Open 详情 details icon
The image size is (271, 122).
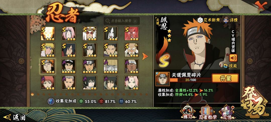click(x=231, y=20)
